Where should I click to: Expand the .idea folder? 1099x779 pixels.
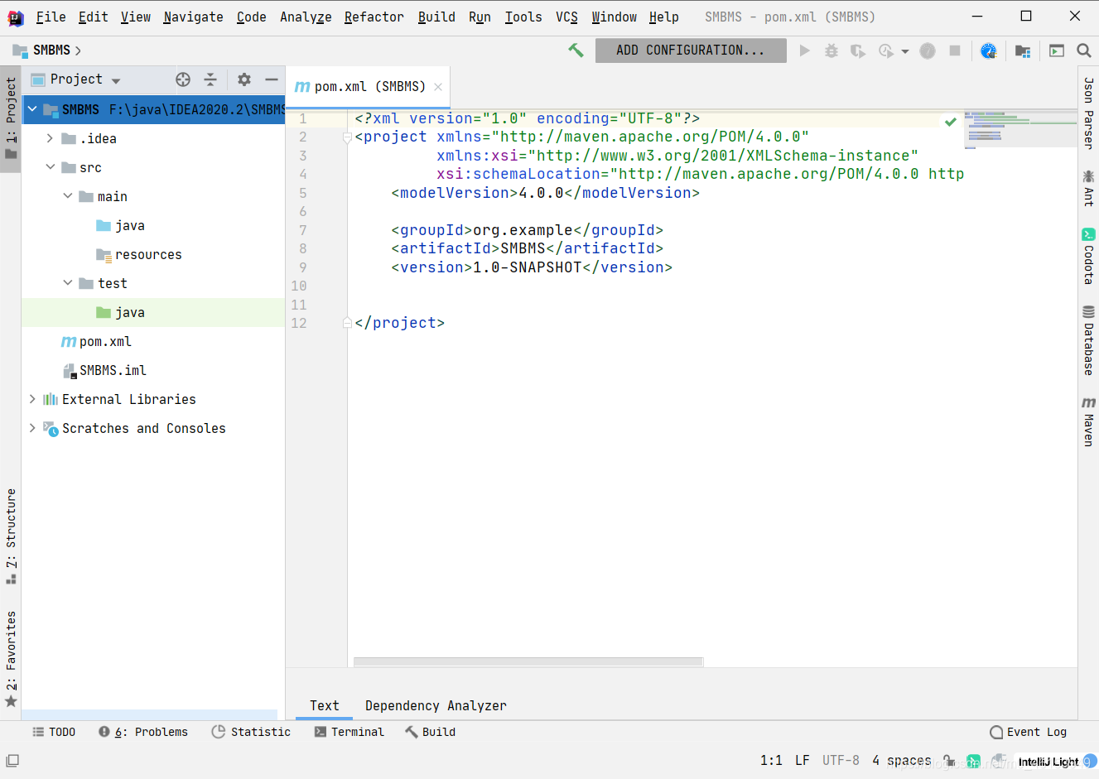point(50,138)
